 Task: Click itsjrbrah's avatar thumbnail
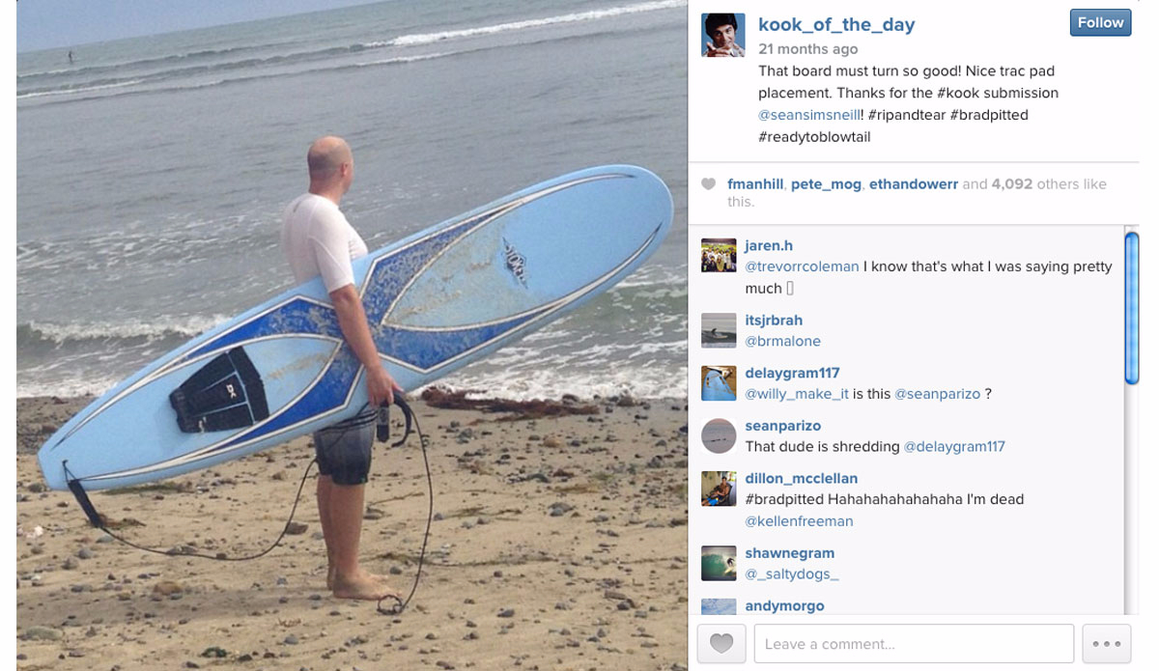[719, 330]
